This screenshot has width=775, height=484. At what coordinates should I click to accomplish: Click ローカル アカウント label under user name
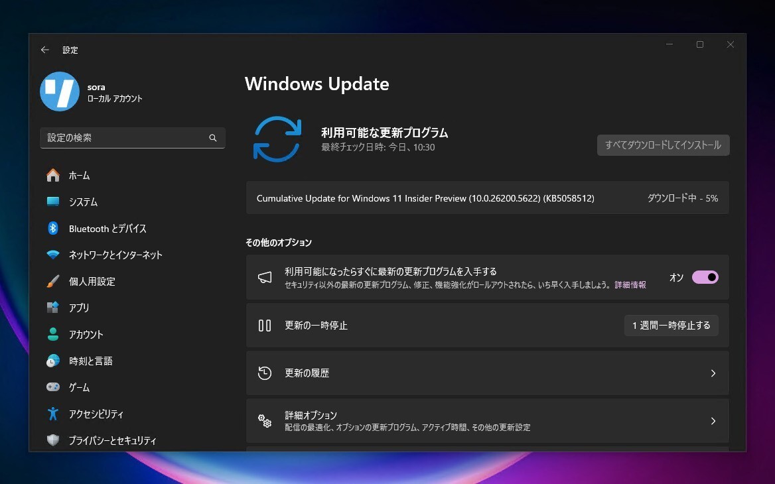point(115,98)
